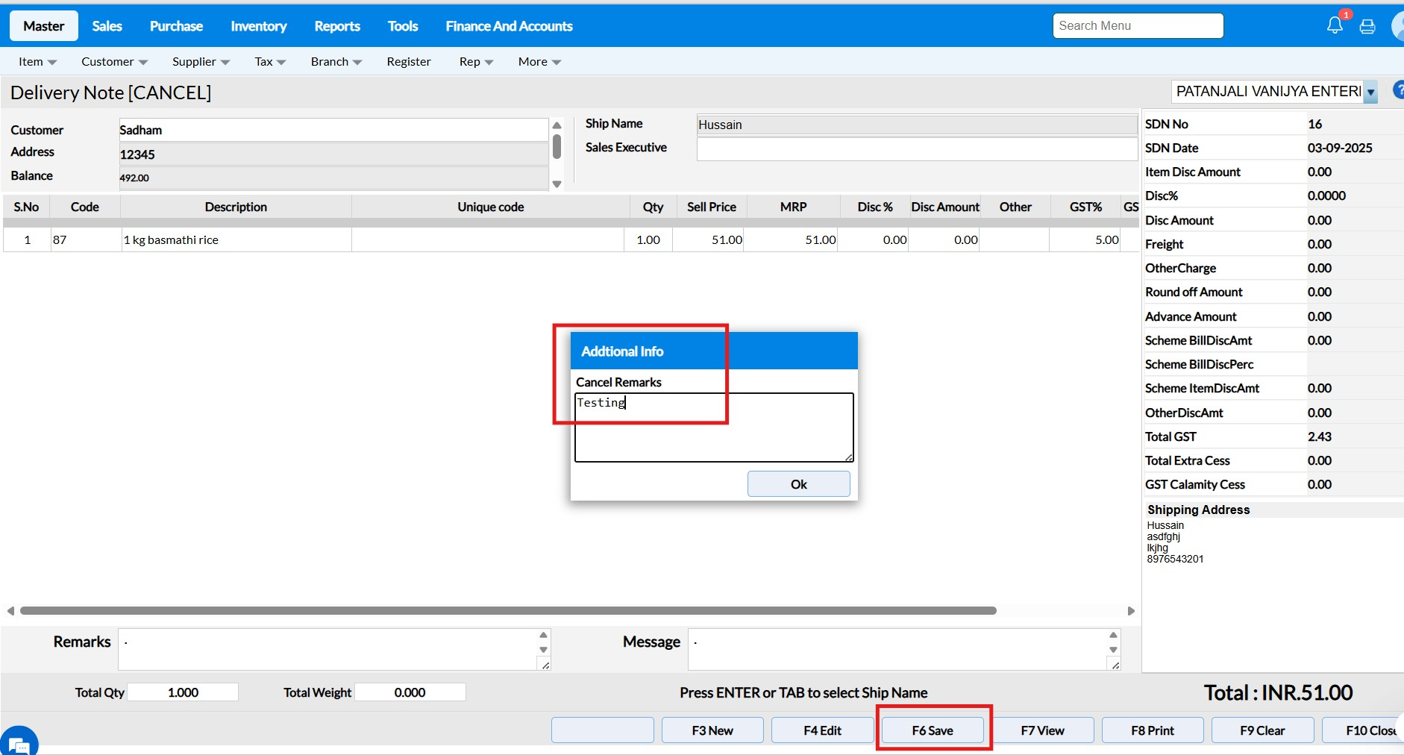Expand the Item submenu

point(38,62)
